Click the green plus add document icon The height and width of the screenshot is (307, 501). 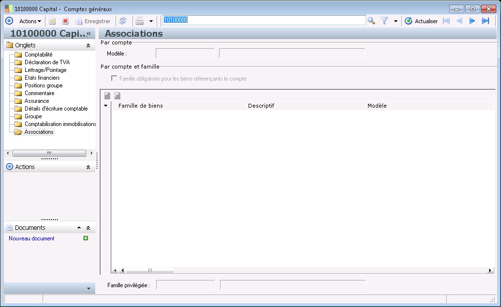point(86,238)
